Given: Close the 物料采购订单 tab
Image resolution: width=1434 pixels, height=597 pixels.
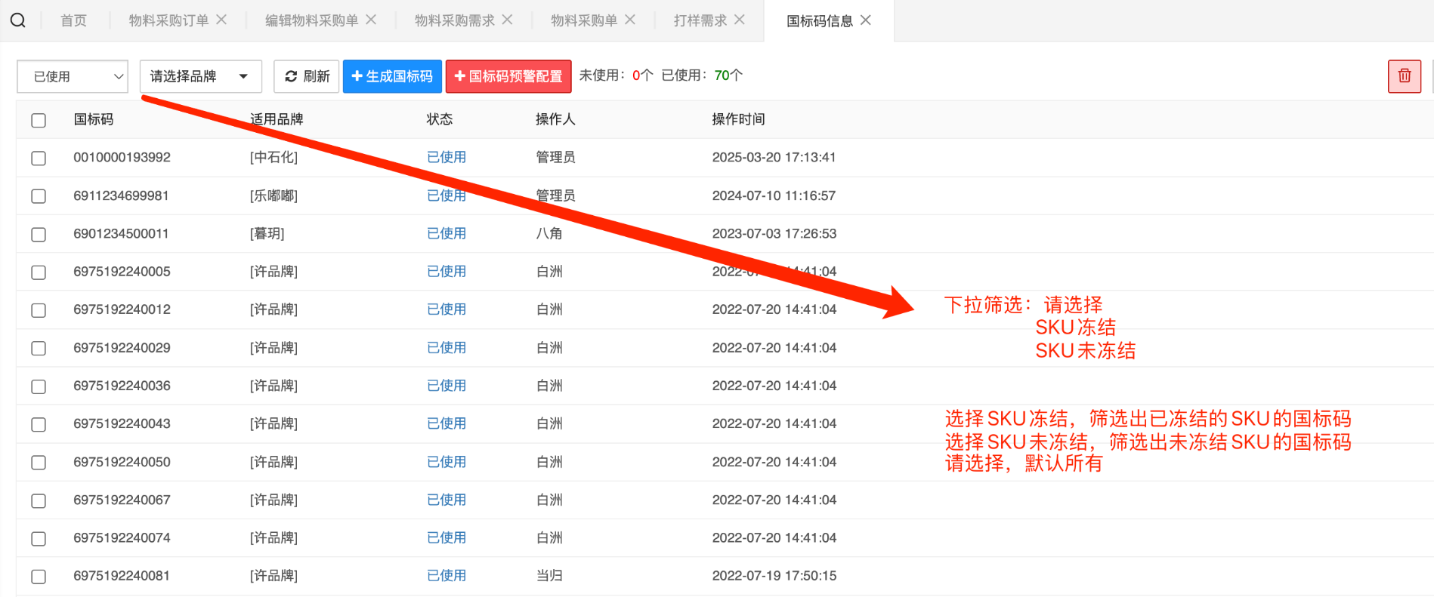Looking at the screenshot, I should (x=221, y=20).
